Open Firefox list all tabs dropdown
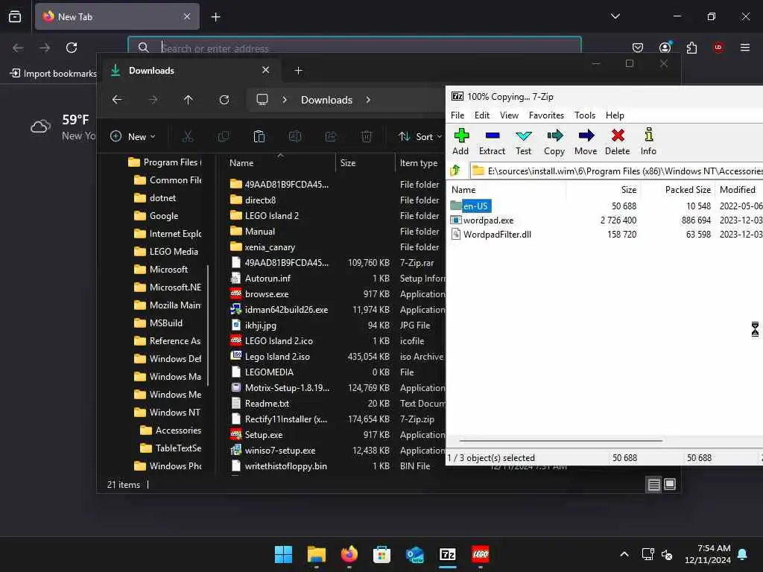 [x=615, y=16]
